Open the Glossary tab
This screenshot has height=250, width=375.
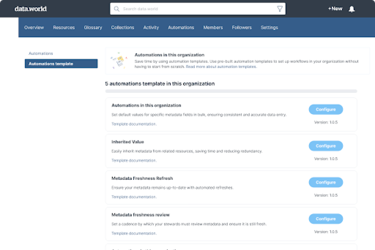[93, 27]
